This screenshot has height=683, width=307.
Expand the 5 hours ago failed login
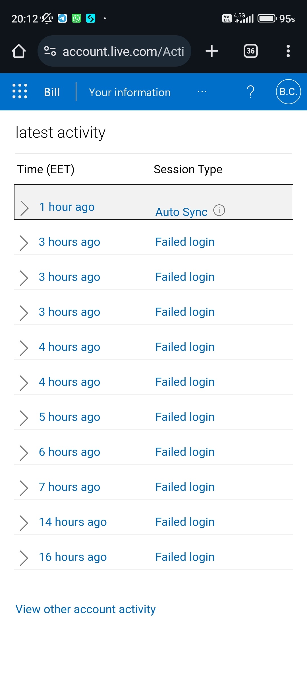(x=24, y=418)
